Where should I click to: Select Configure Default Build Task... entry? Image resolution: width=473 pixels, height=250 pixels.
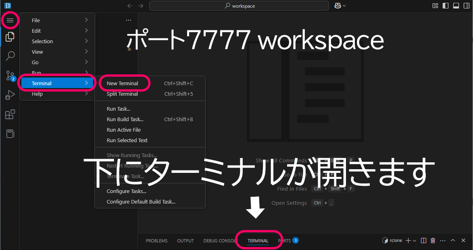(x=150, y=202)
